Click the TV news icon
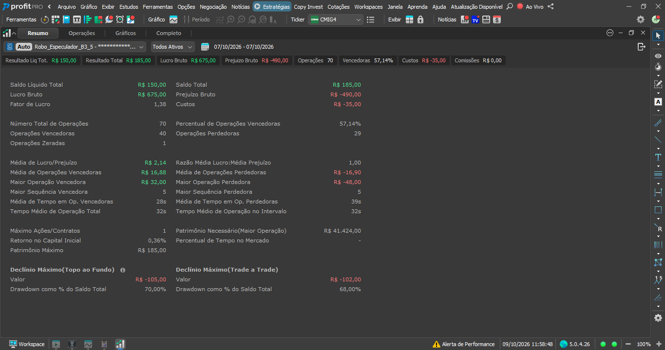665x350 pixels. pyautogui.click(x=475, y=19)
